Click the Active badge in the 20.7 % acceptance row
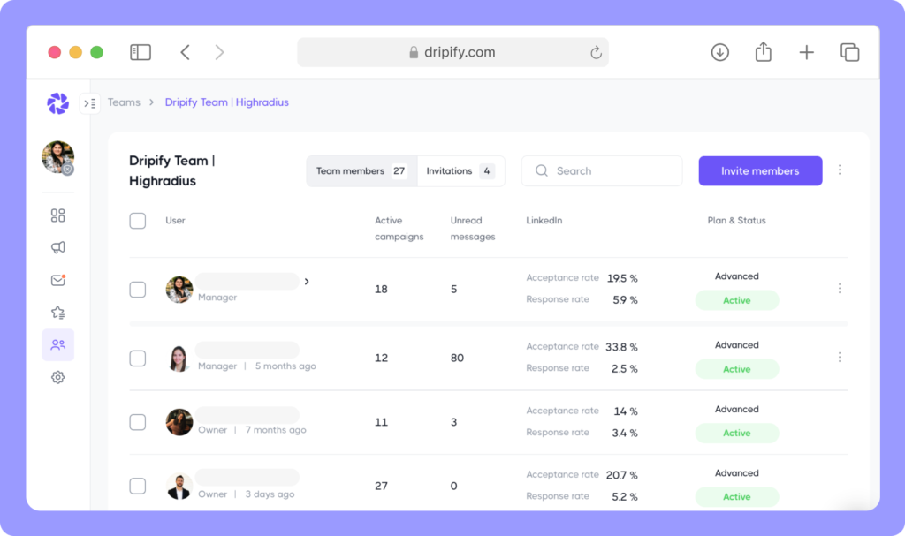This screenshot has height=536, width=905. (x=737, y=497)
